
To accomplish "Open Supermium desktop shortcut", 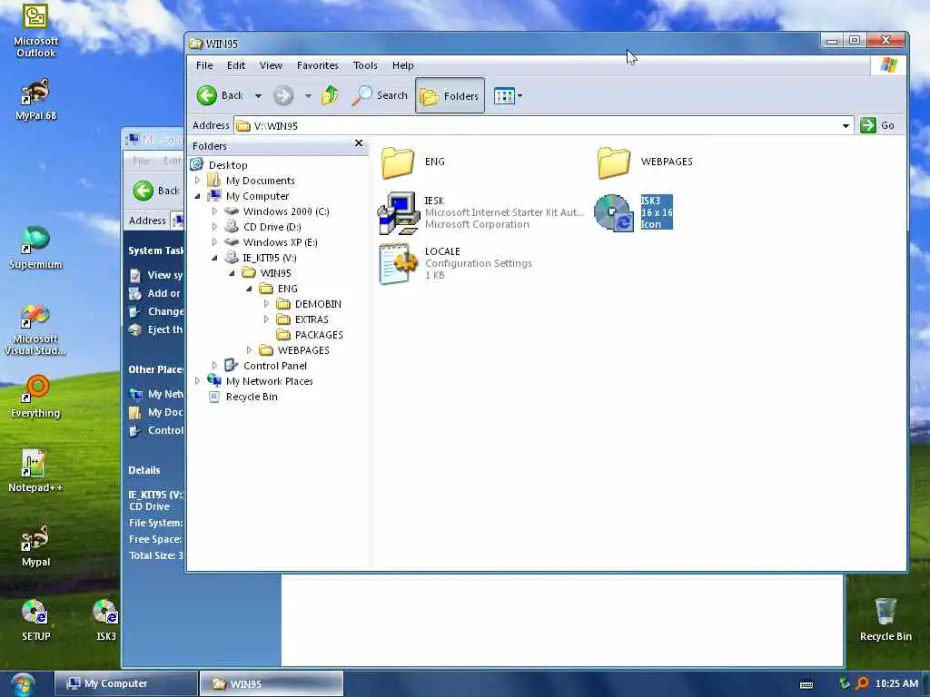I will click(35, 248).
